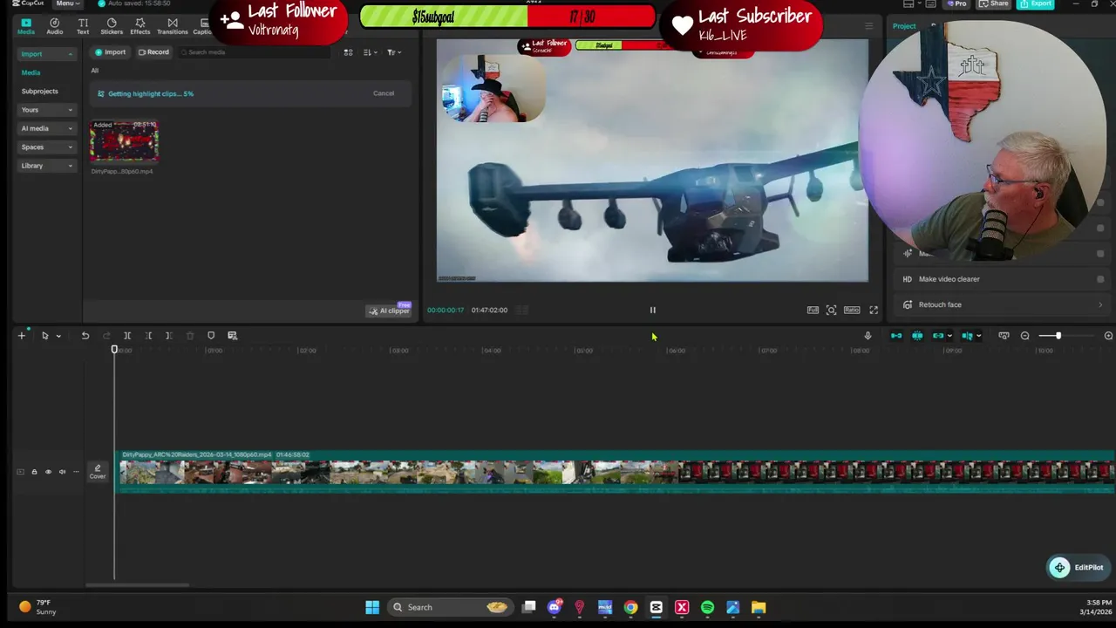This screenshot has height=628, width=1116.
Task: Open the media sort dropdown
Action: pyautogui.click(x=370, y=52)
